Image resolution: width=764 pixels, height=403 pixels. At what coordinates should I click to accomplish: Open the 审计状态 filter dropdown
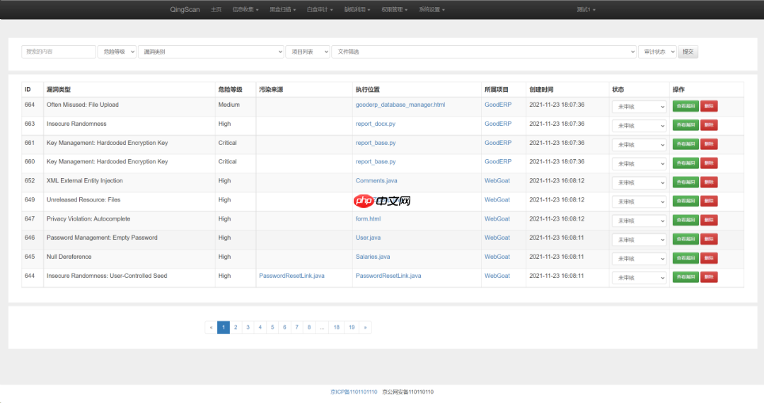657,52
